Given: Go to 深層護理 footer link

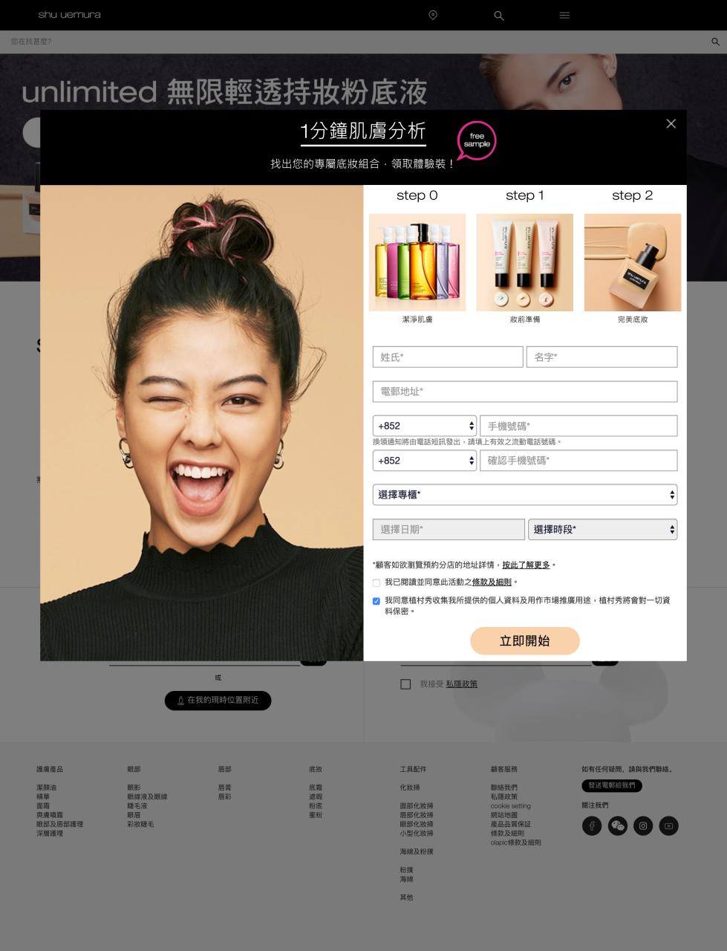Looking at the screenshot, I should (x=50, y=834).
